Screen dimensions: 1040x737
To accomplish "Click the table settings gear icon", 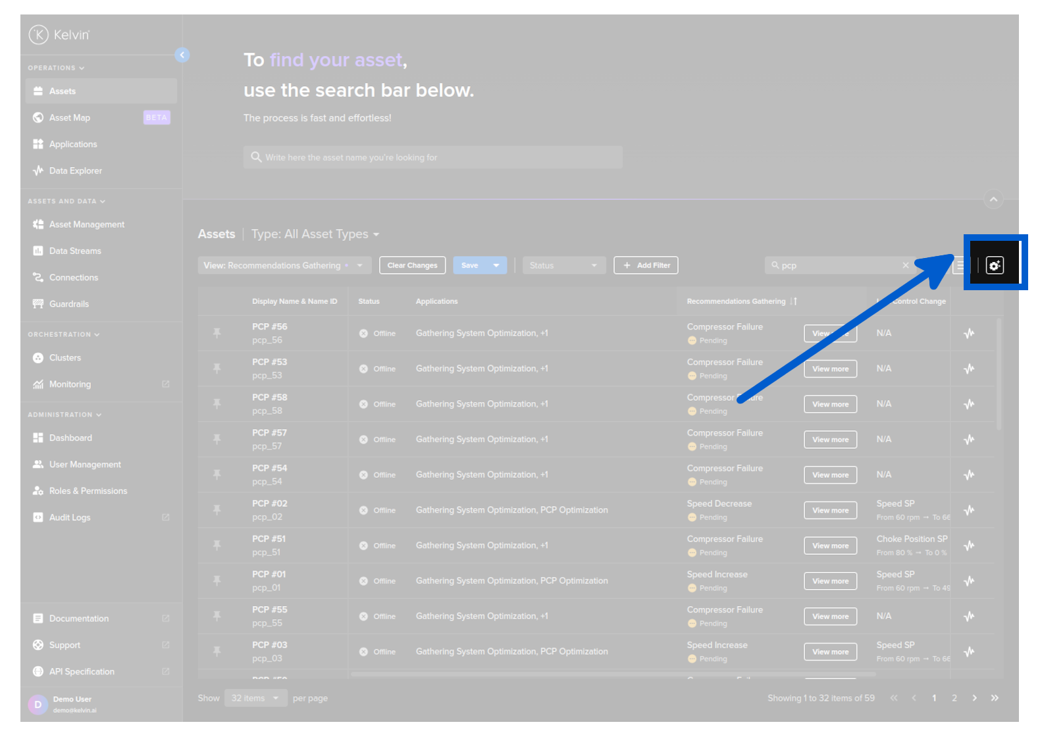I will (995, 265).
